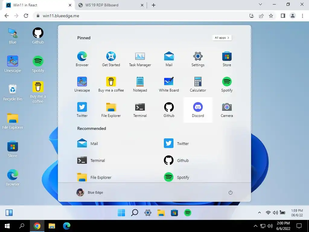
Task: Open Github desktop shortcut
Action: (38, 36)
